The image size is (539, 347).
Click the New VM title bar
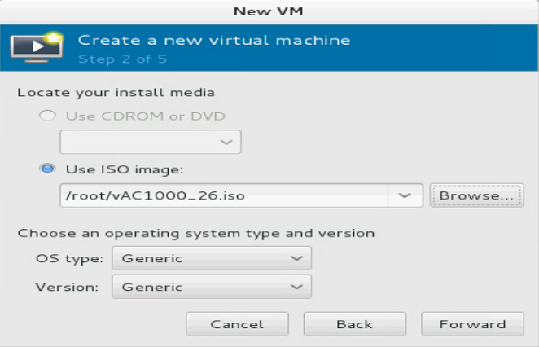coord(269,11)
